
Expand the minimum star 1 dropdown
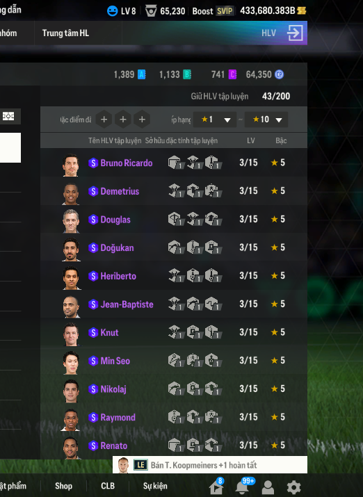point(215,120)
